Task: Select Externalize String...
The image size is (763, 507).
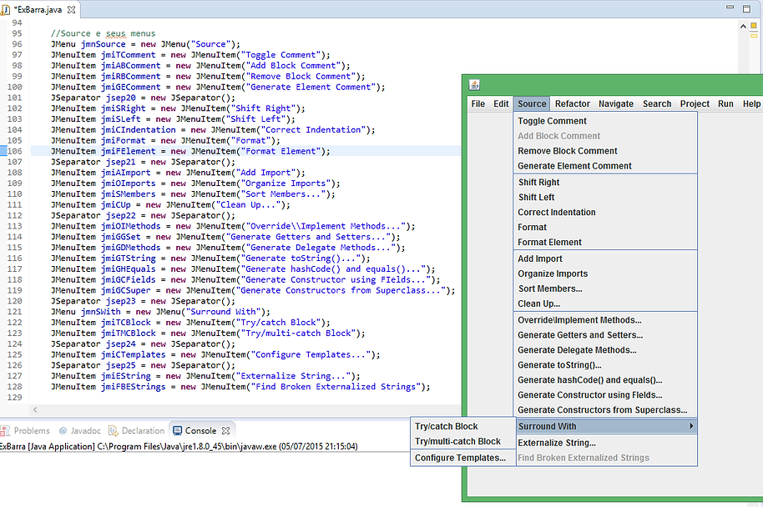Action: (605, 443)
